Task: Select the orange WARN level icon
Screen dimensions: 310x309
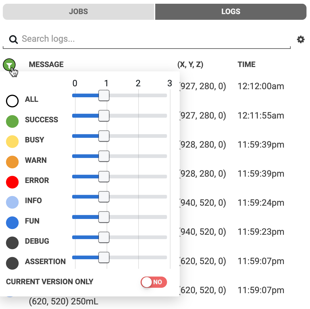Action: click(x=12, y=162)
